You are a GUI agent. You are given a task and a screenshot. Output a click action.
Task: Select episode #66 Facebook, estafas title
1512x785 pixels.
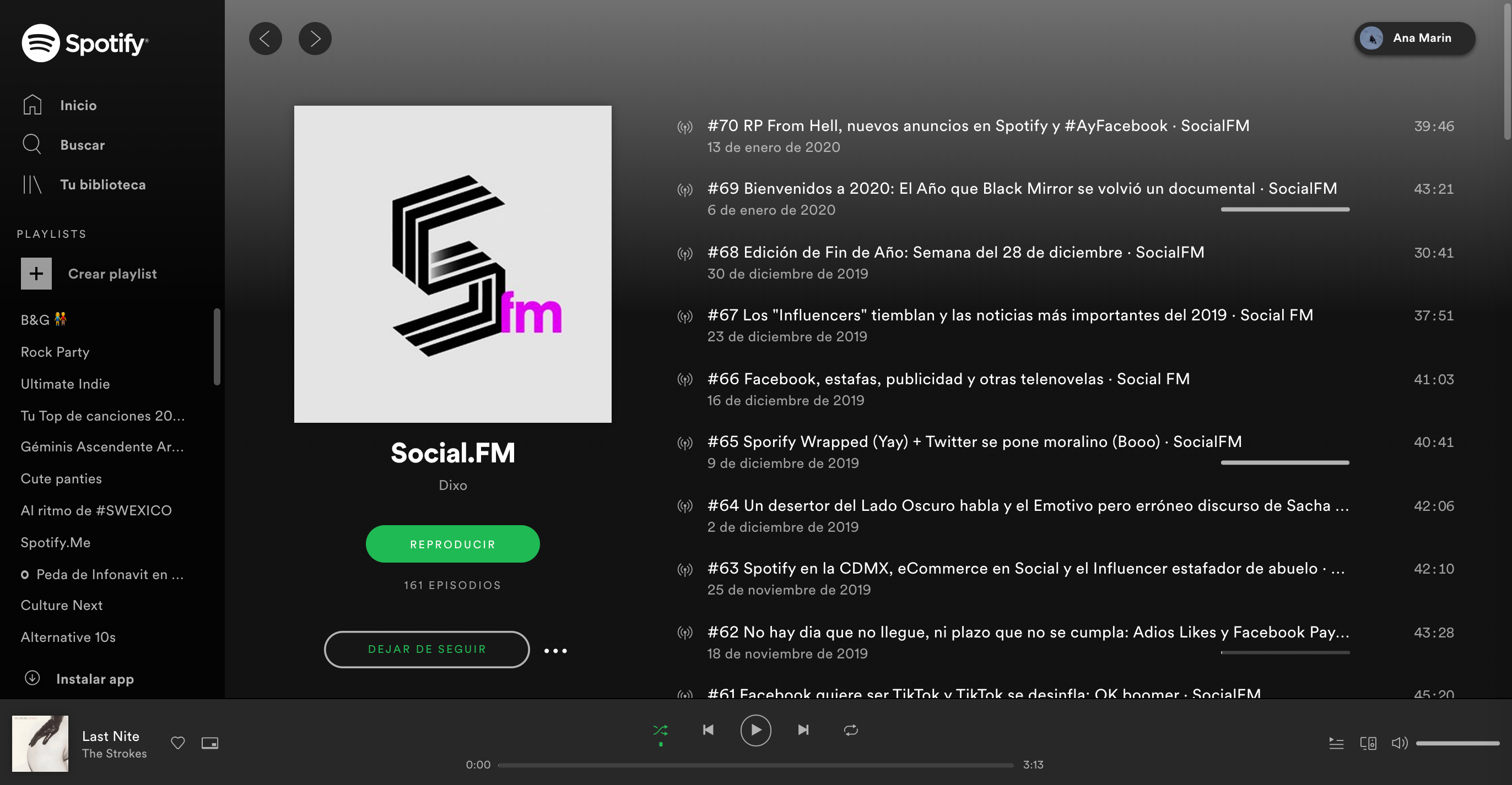point(948,379)
